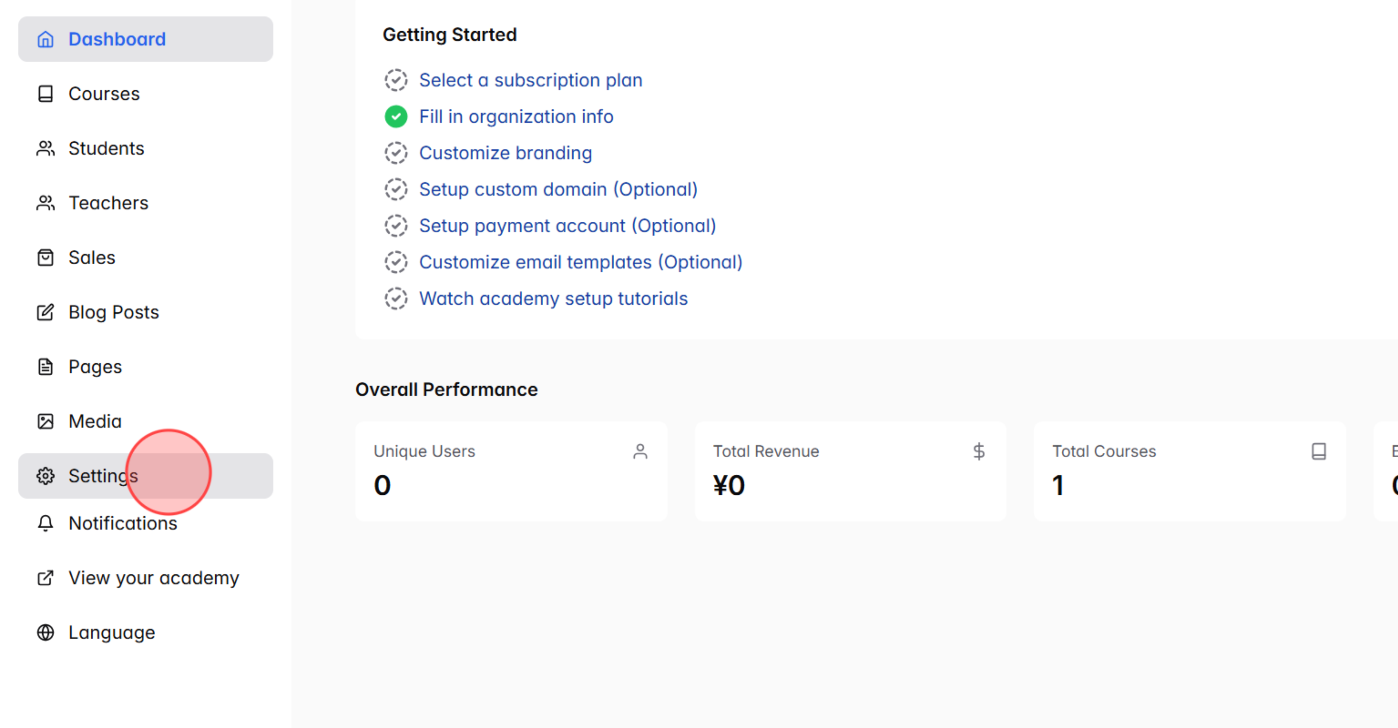This screenshot has height=728, width=1398.
Task: Open Notifications via the bell icon
Action: [46, 523]
